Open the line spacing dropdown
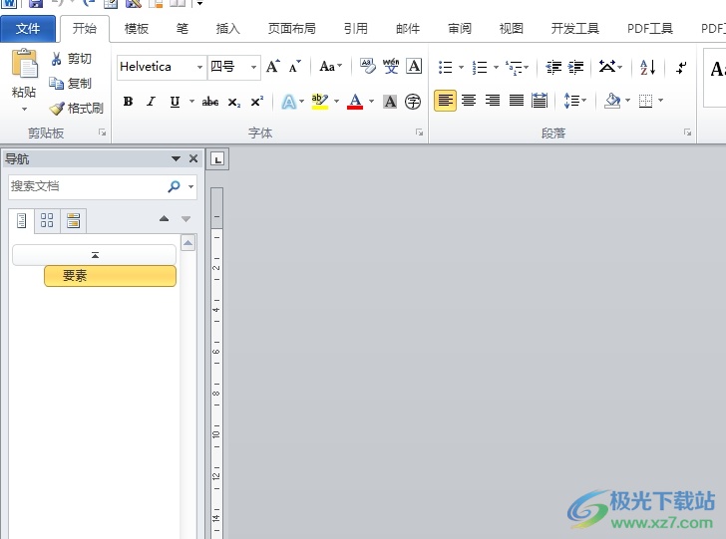 click(573, 101)
